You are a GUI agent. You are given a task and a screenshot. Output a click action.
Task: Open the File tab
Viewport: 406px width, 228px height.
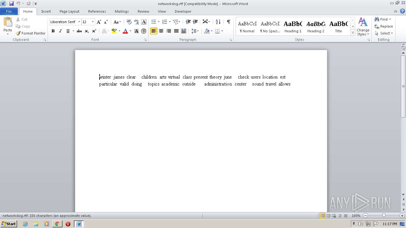[x=9, y=11]
